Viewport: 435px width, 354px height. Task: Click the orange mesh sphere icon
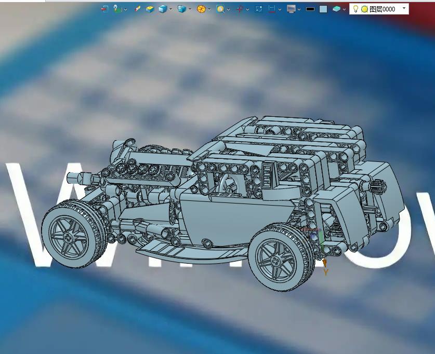coord(201,9)
